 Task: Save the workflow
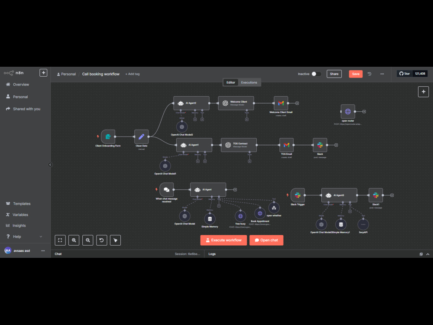pos(355,74)
